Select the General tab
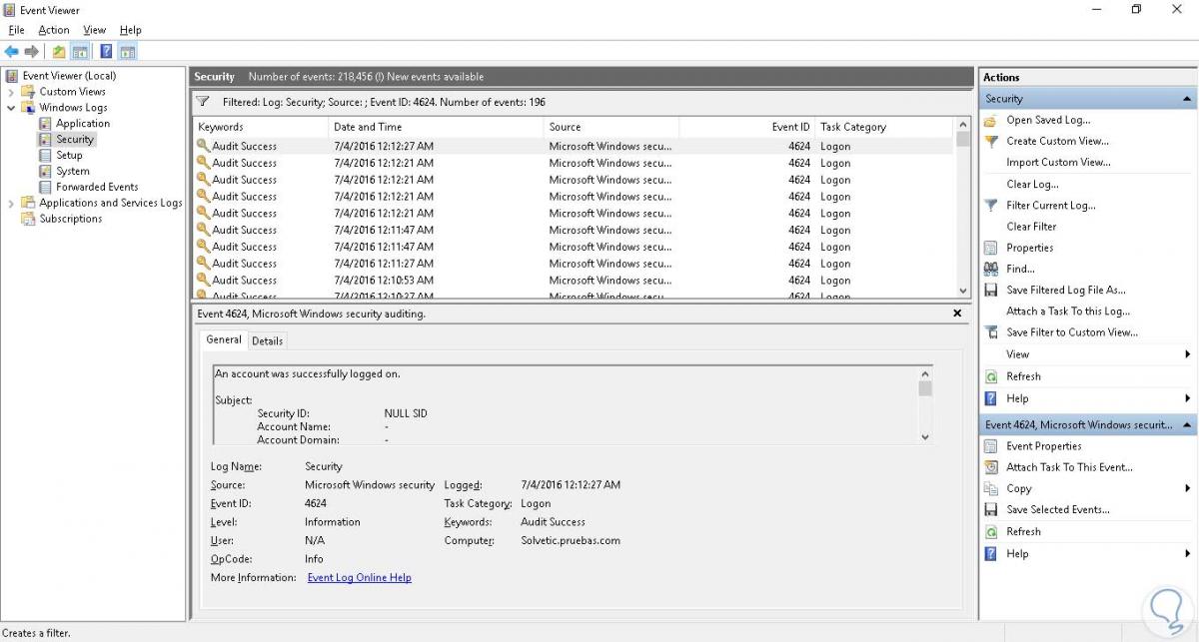The width and height of the screenshot is (1199, 642). [224, 339]
